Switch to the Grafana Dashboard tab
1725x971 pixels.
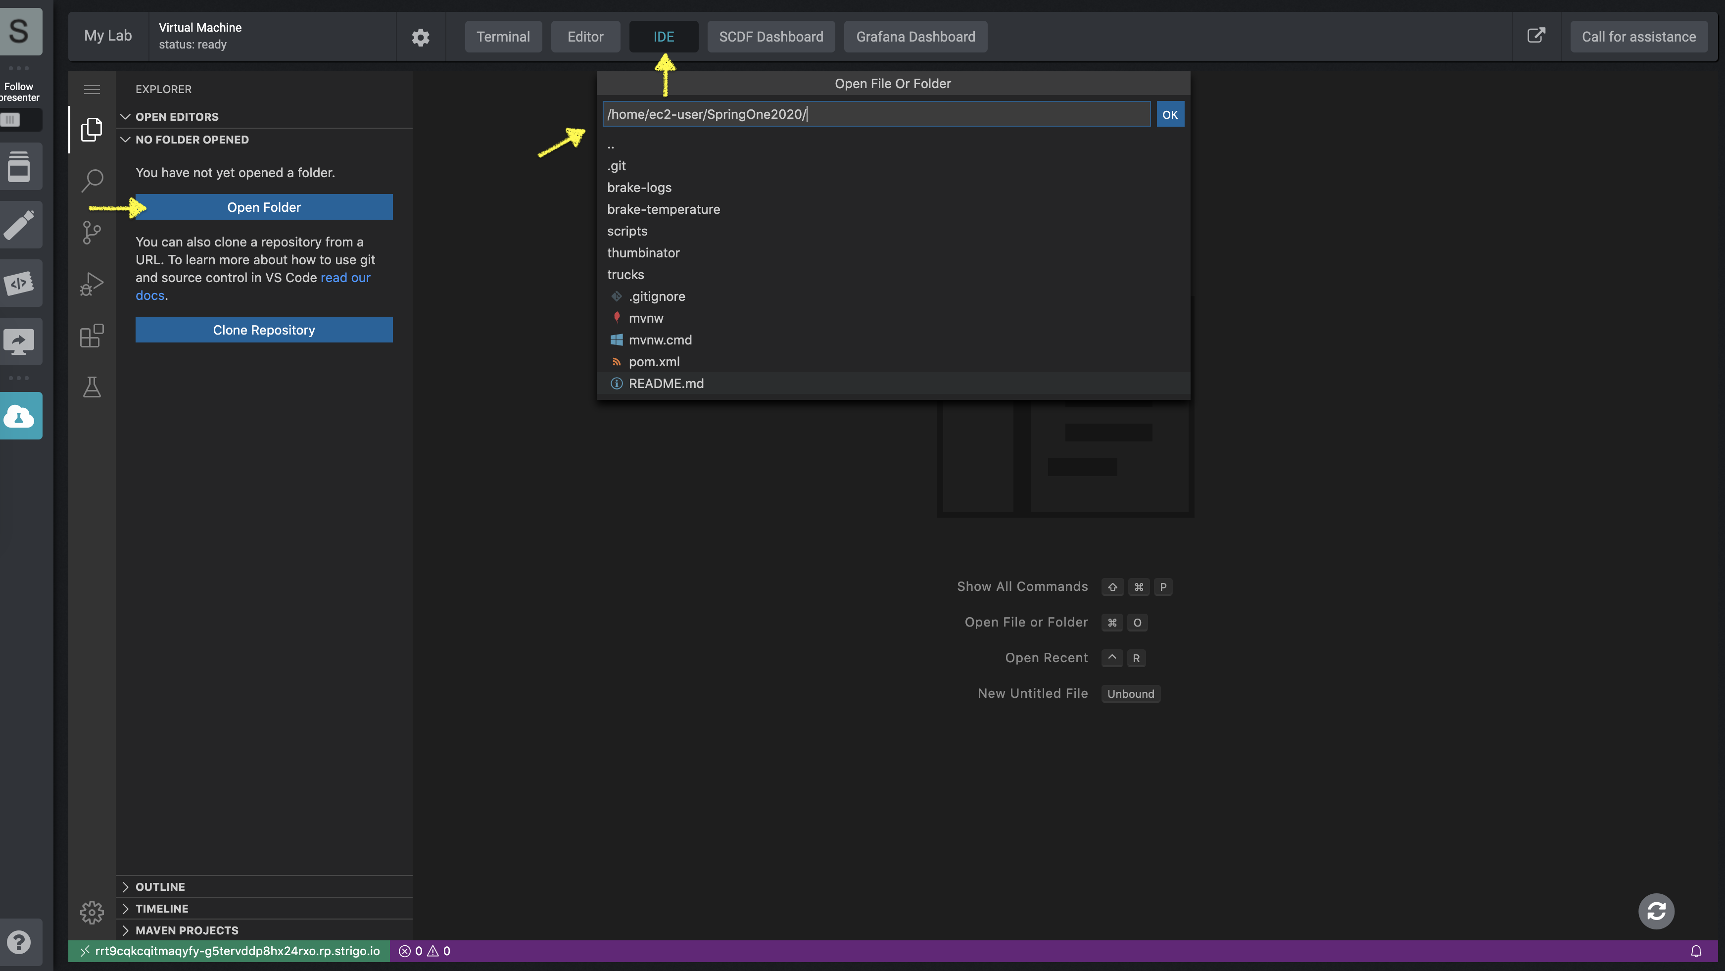click(915, 37)
